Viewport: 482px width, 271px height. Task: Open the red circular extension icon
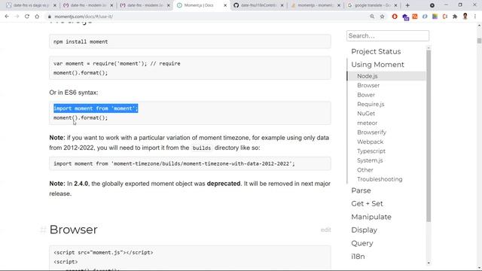[395, 17]
